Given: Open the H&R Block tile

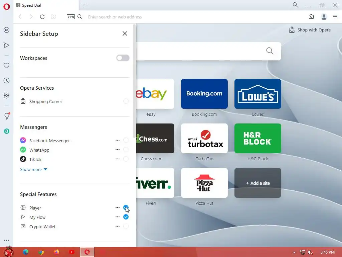Looking at the screenshot, I should pyautogui.click(x=258, y=138).
